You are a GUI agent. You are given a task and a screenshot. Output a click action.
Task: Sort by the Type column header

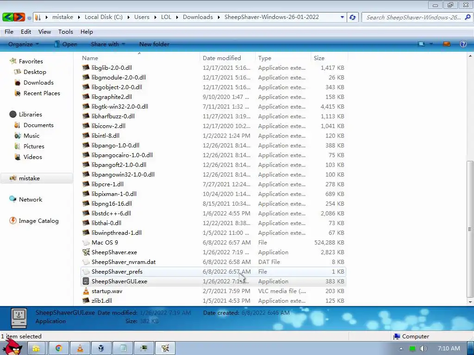(x=283, y=58)
